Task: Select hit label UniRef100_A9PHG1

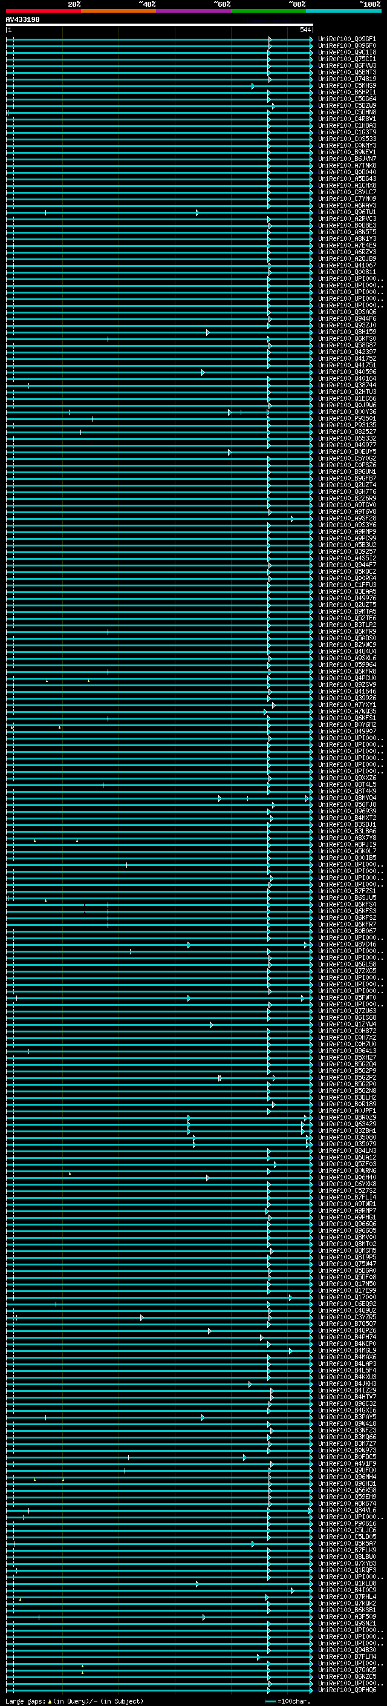Action: (x=346, y=1216)
